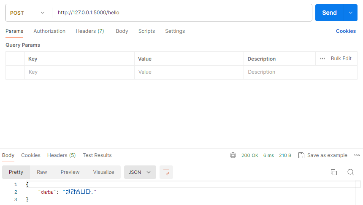
Task: Open the Cookies link
Action: [346, 31]
